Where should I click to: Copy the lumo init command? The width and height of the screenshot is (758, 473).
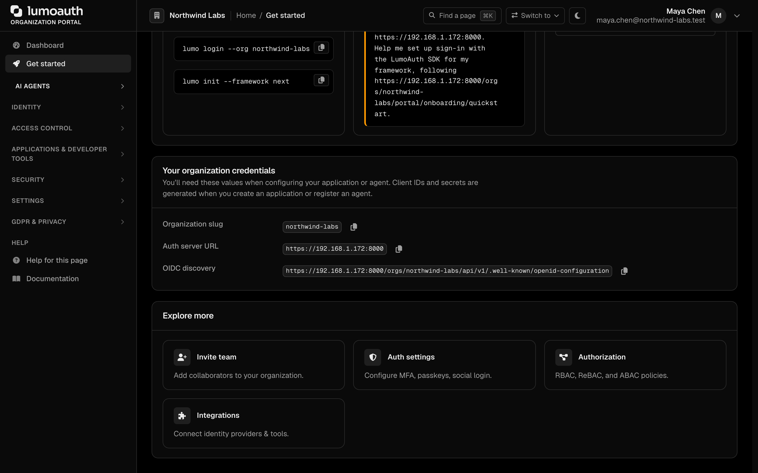coord(321,80)
